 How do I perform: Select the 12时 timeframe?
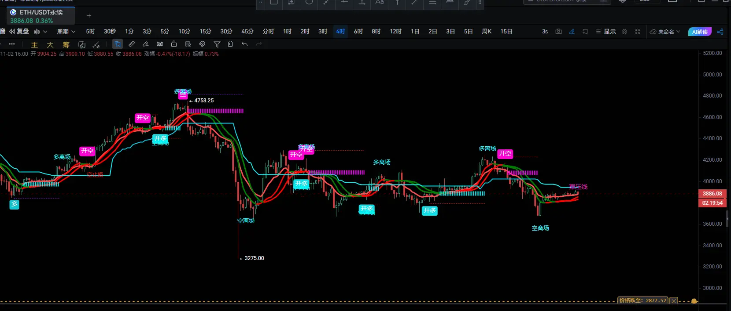pos(395,32)
